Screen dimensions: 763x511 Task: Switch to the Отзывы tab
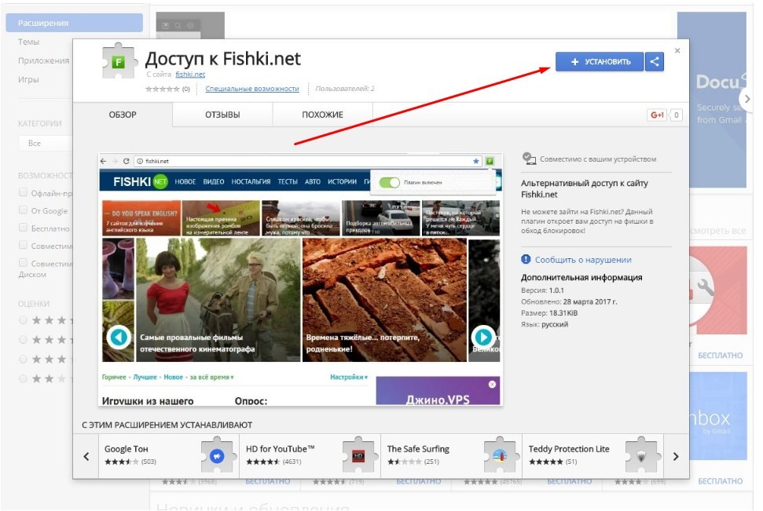pyautogui.click(x=222, y=115)
